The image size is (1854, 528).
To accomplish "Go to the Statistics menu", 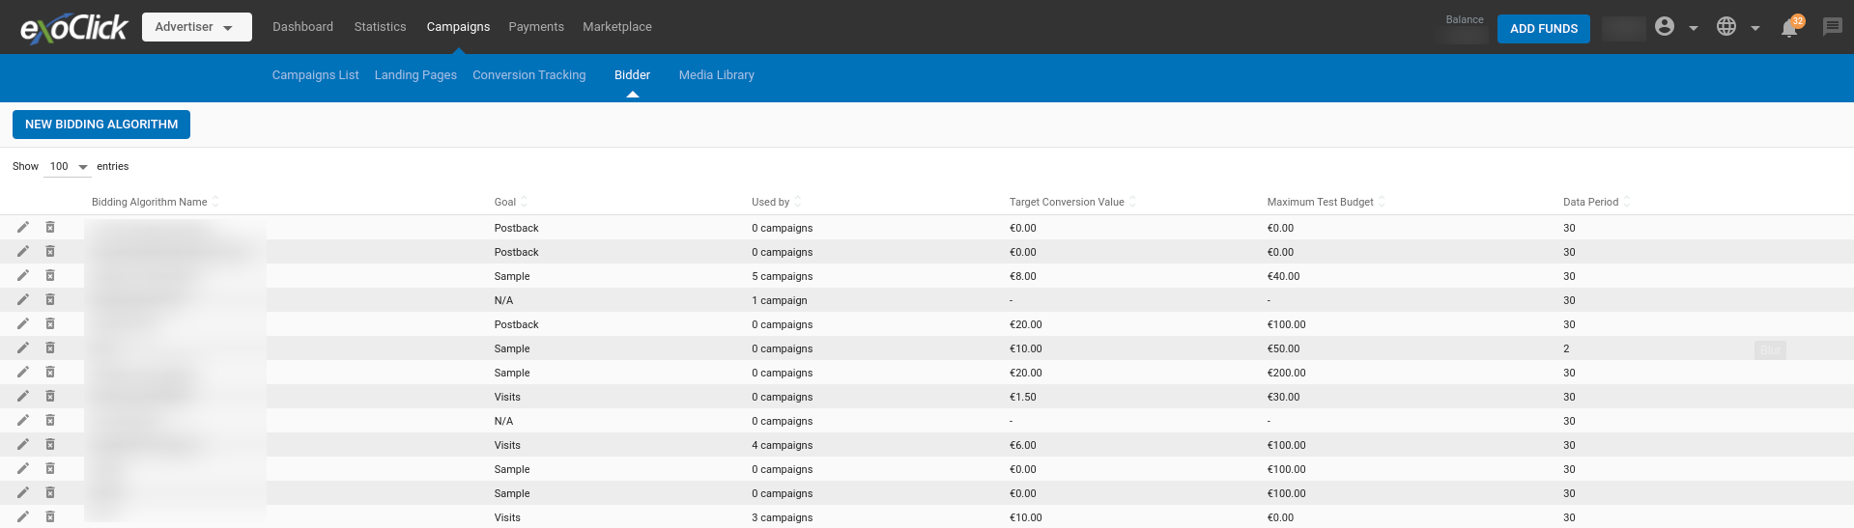I will pyautogui.click(x=380, y=27).
